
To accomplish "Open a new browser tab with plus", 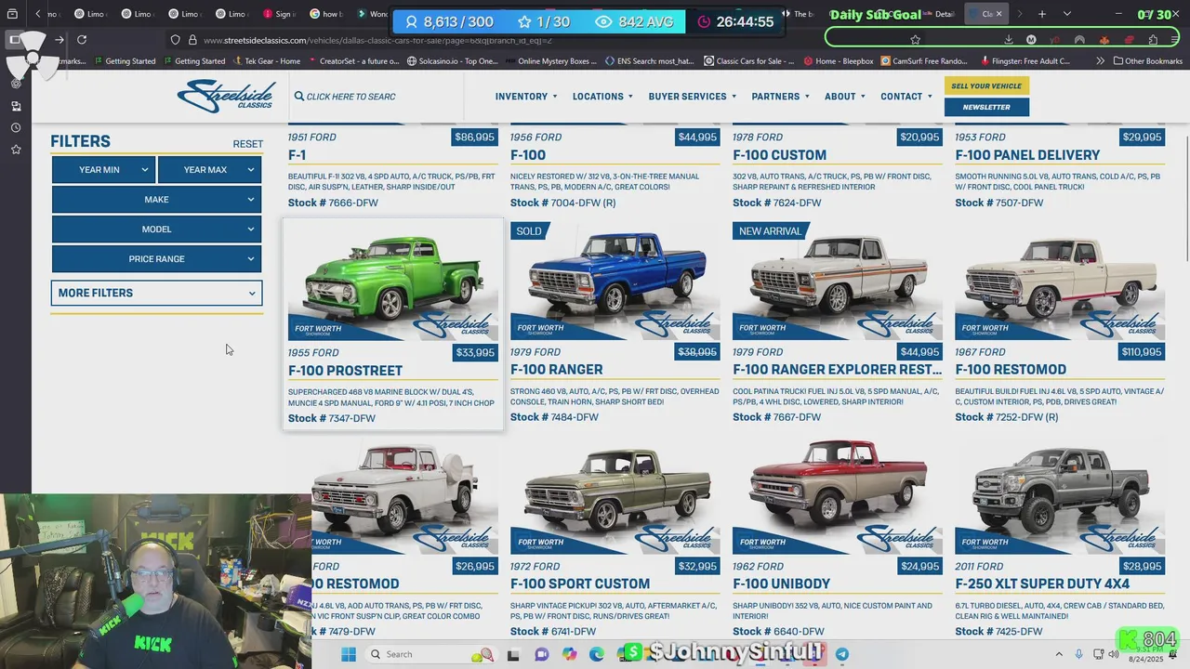I will point(1042,14).
